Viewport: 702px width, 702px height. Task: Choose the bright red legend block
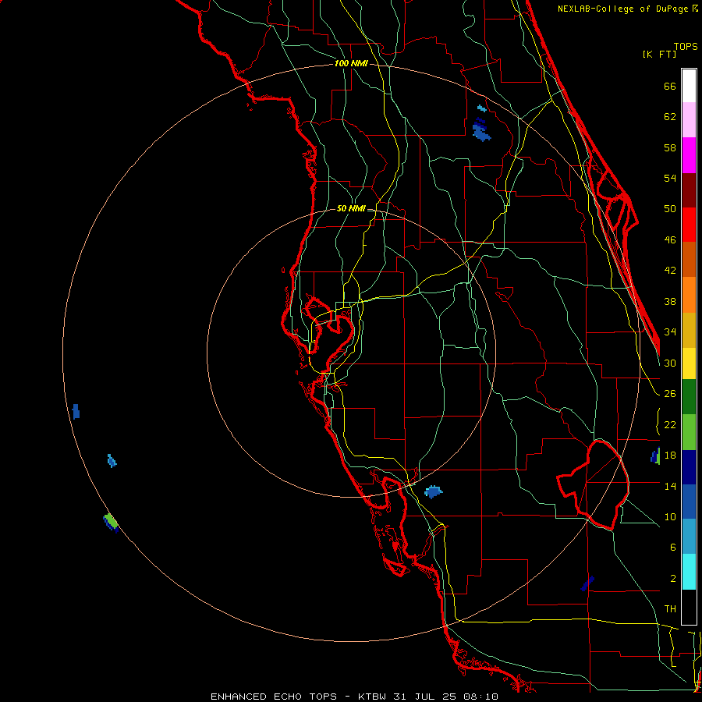(x=689, y=225)
